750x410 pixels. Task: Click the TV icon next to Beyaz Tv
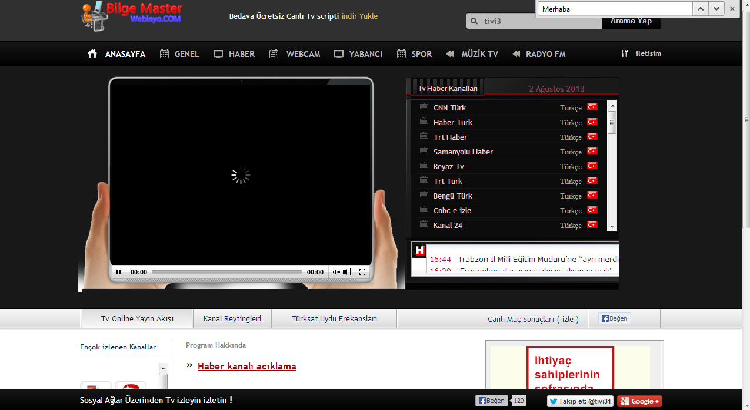pos(424,166)
